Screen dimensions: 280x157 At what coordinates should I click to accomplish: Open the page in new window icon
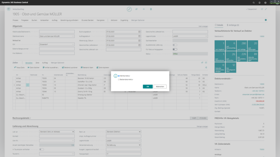point(262,9)
